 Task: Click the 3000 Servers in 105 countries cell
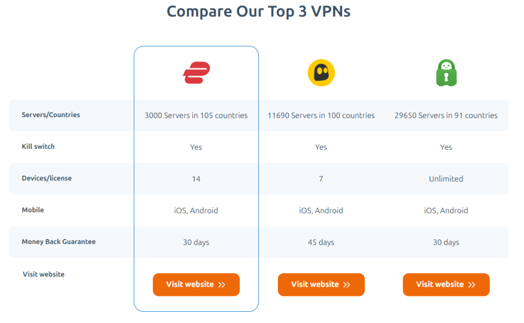196,116
